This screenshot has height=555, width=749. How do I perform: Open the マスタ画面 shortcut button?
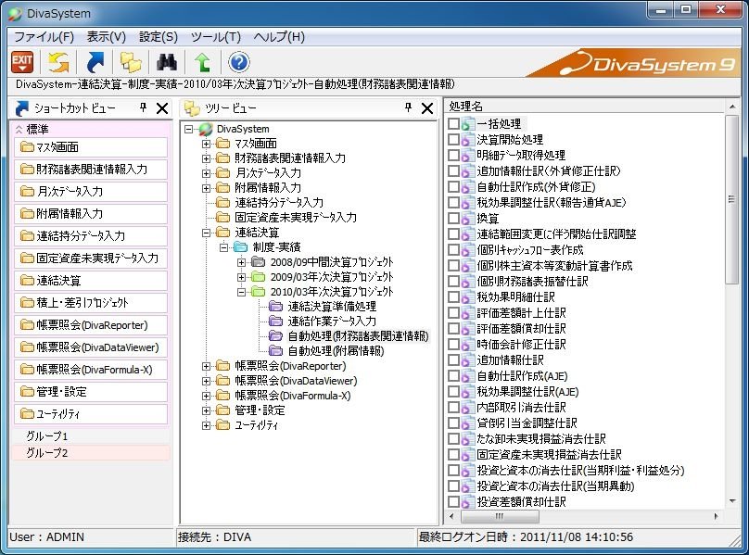(x=91, y=147)
